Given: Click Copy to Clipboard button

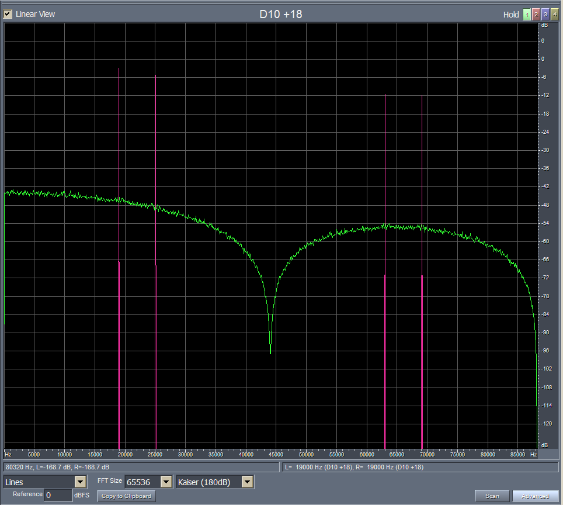Looking at the screenshot, I should pos(126,496).
